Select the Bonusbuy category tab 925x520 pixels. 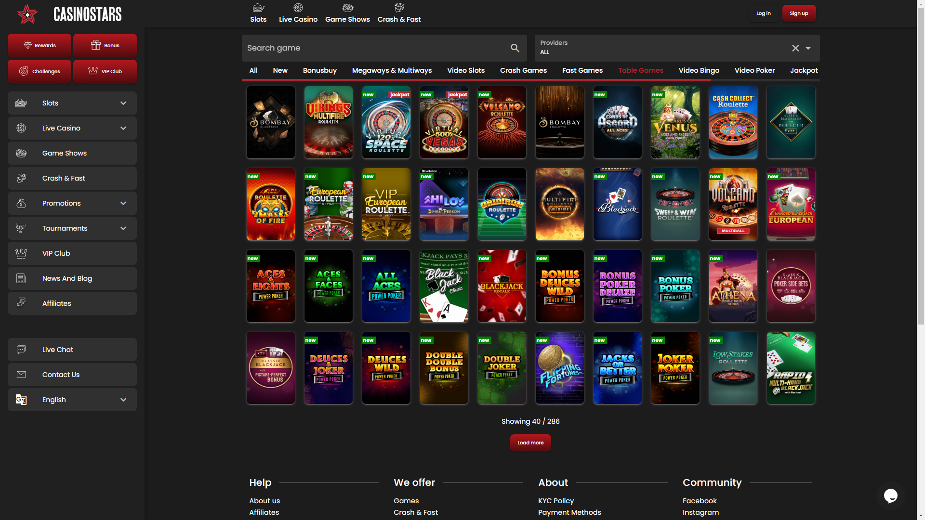(319, 70)
